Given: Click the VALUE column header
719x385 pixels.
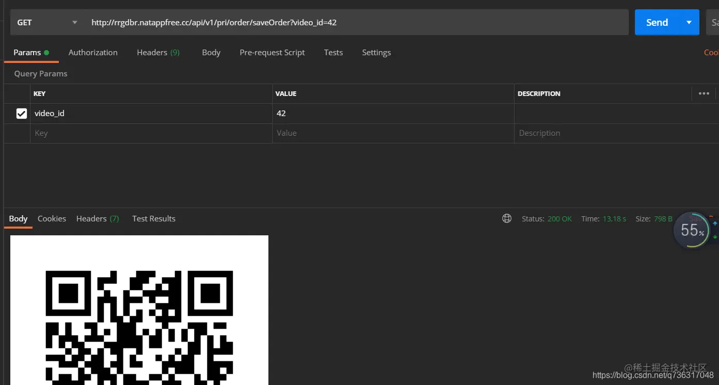Looking at the screenshot, I should [x=285, y=94].
